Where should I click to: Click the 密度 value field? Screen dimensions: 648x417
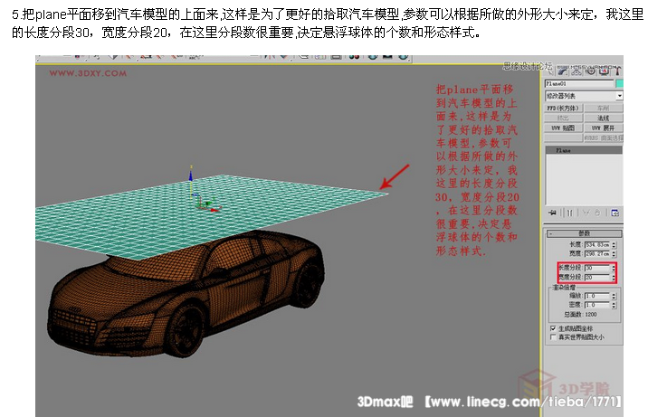point(597,305)
